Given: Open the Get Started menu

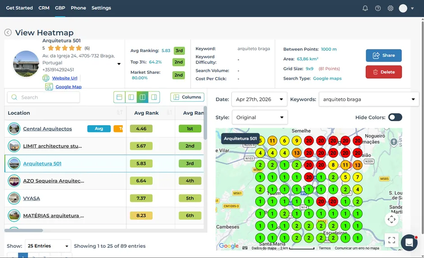Looking at the screenshot, I should pos(19,8).
